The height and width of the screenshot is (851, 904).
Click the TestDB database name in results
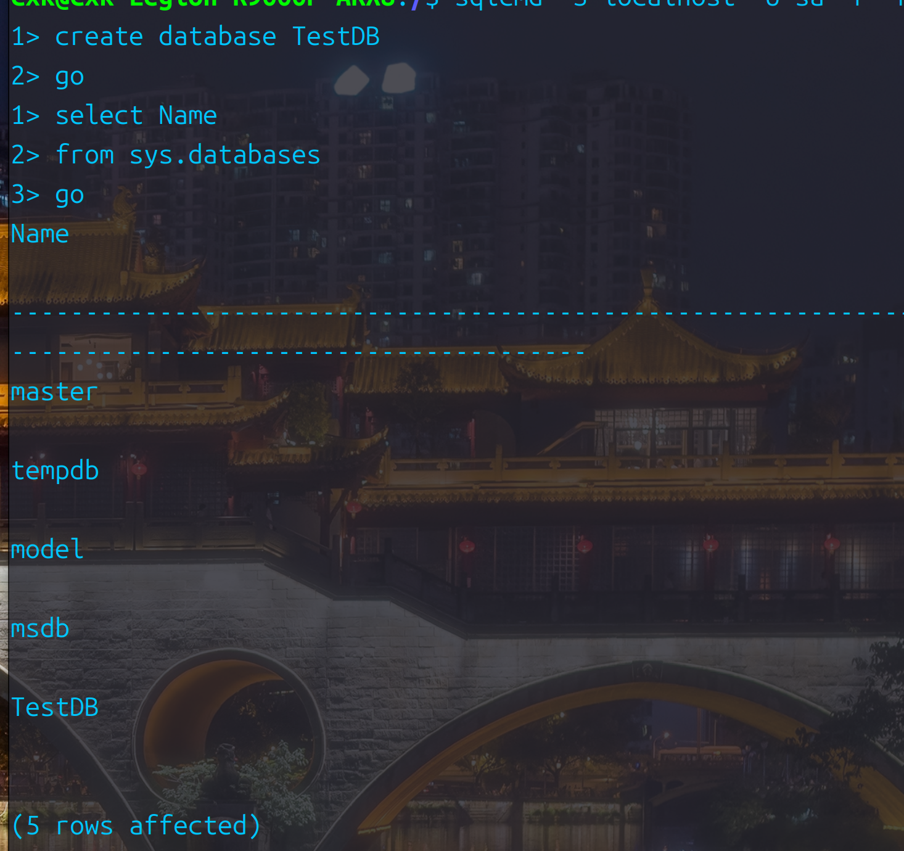(x=54, y=706)
